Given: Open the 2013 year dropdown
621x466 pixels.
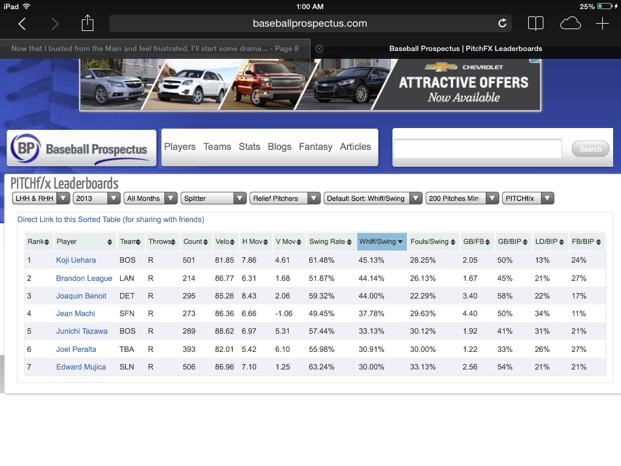Looking at the screenshot, I should pyautogui.click(x=96, y=198).
